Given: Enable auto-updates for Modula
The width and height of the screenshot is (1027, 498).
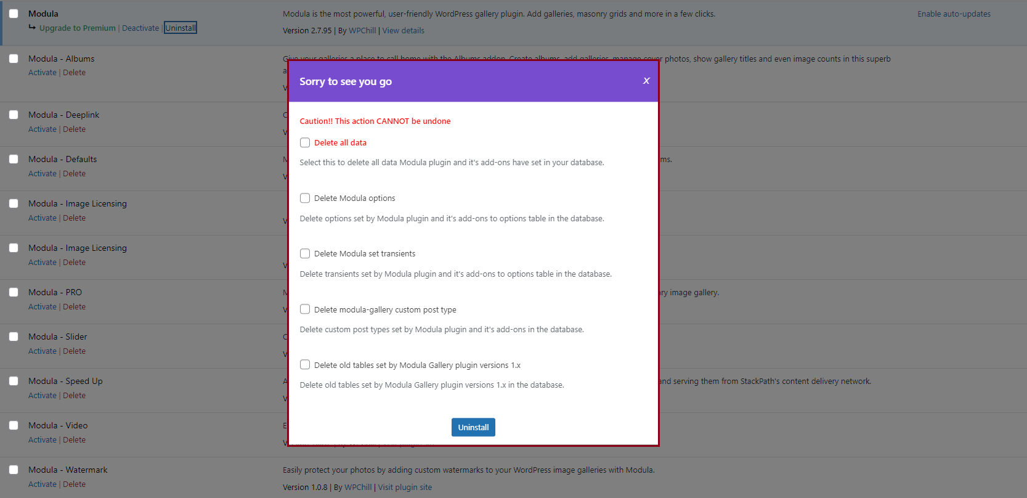Looking at the screenshot, I should (954, 14).
